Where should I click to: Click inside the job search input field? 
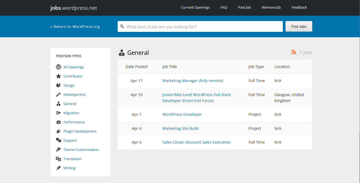coord(200,26)
